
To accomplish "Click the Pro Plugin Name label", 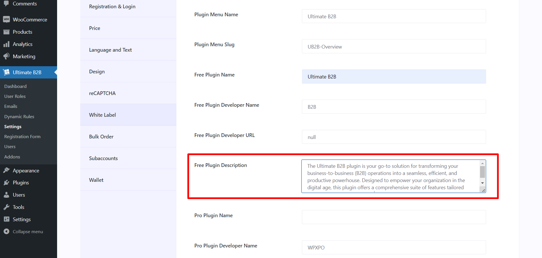I will 213,215.
